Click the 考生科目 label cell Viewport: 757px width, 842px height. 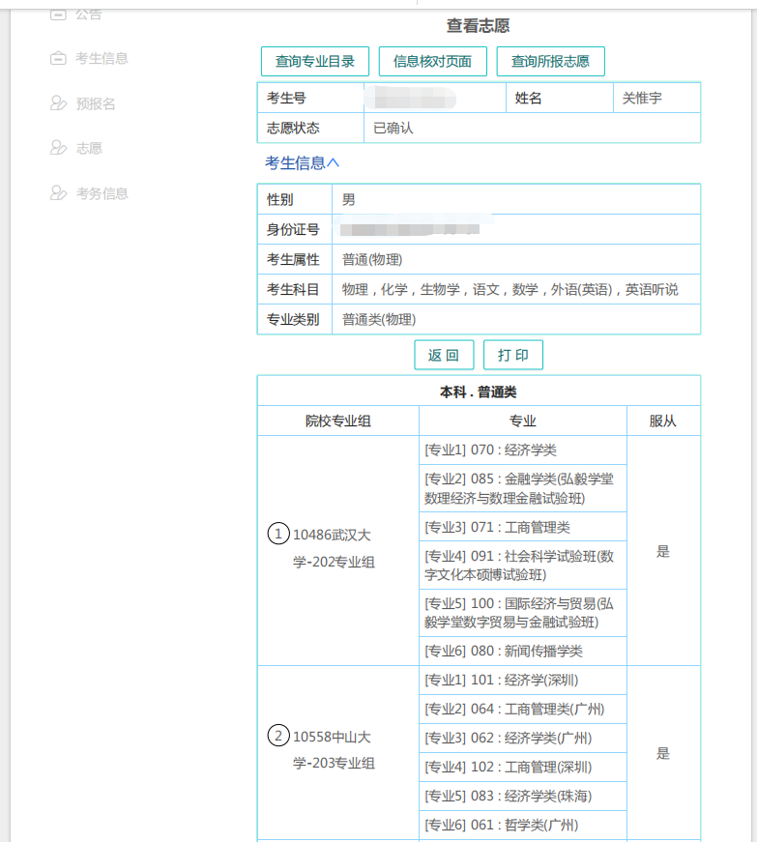click(x=295, y=289)
